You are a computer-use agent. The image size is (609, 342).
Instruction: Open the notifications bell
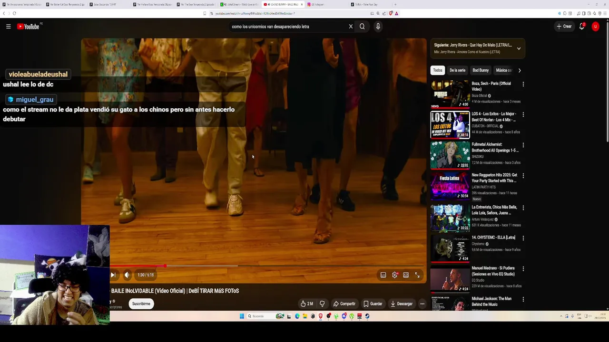click(x=582, y=27)
